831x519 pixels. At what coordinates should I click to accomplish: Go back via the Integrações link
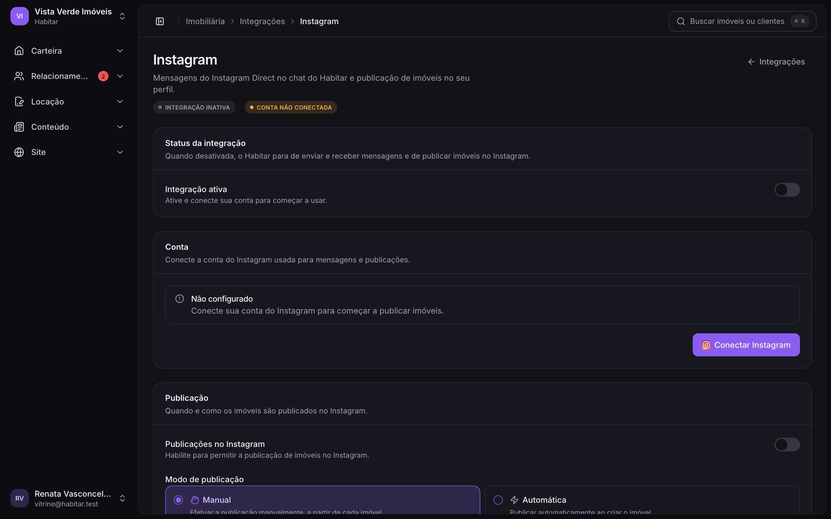[776, 62]
